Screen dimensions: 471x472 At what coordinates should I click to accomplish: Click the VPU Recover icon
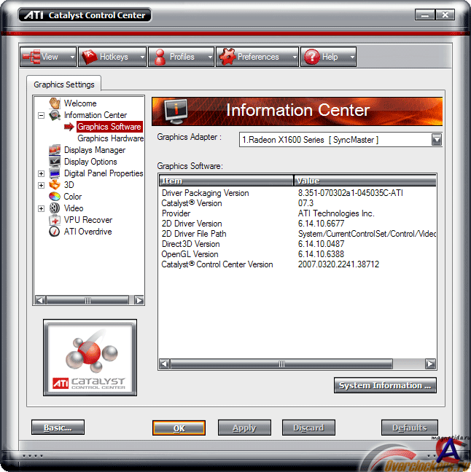pyautogui.click(x=55, y=220)
